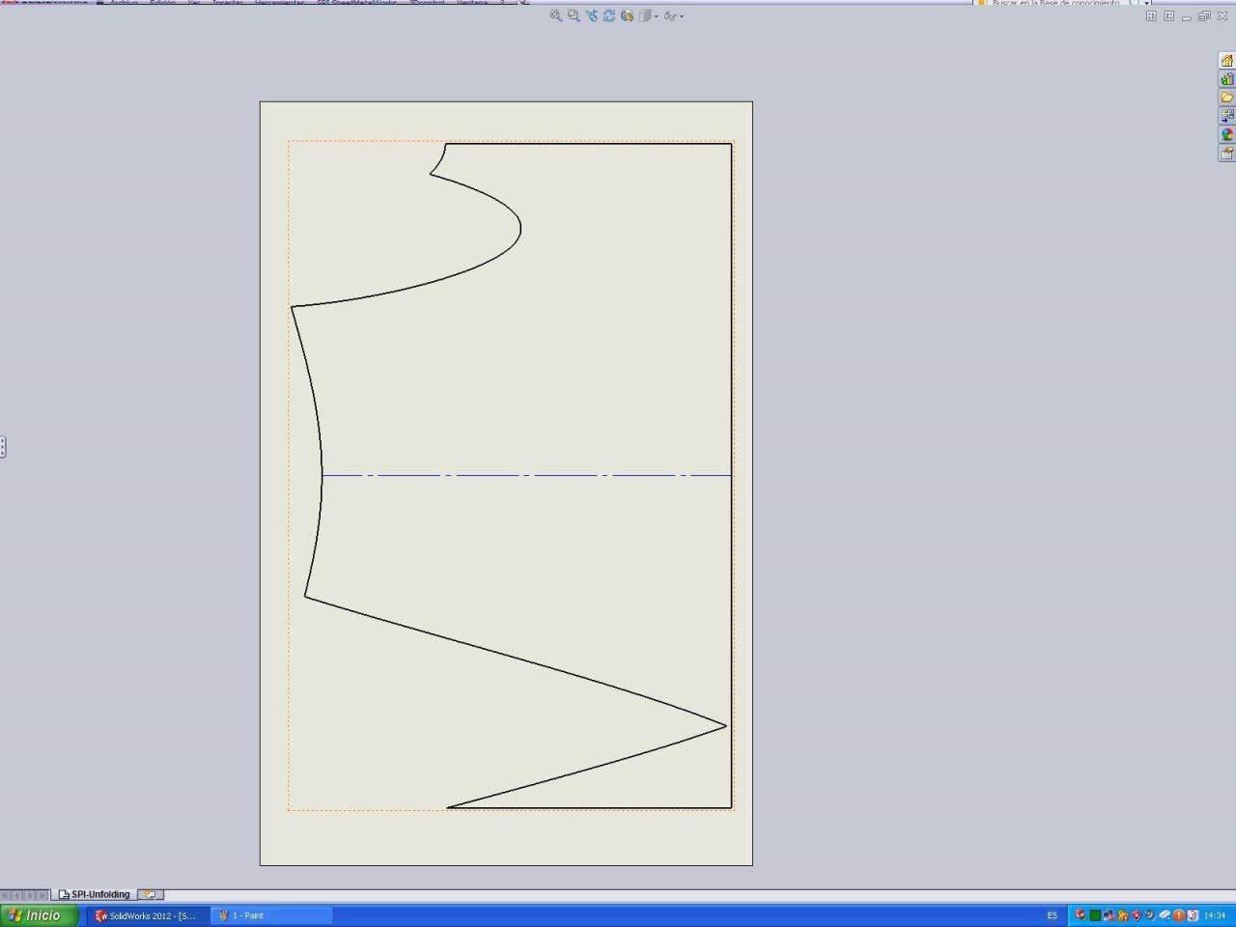1236x927 pixels.
Task: Click the Hide/Show Items glasses icon
Action: [x=670, y=16]
